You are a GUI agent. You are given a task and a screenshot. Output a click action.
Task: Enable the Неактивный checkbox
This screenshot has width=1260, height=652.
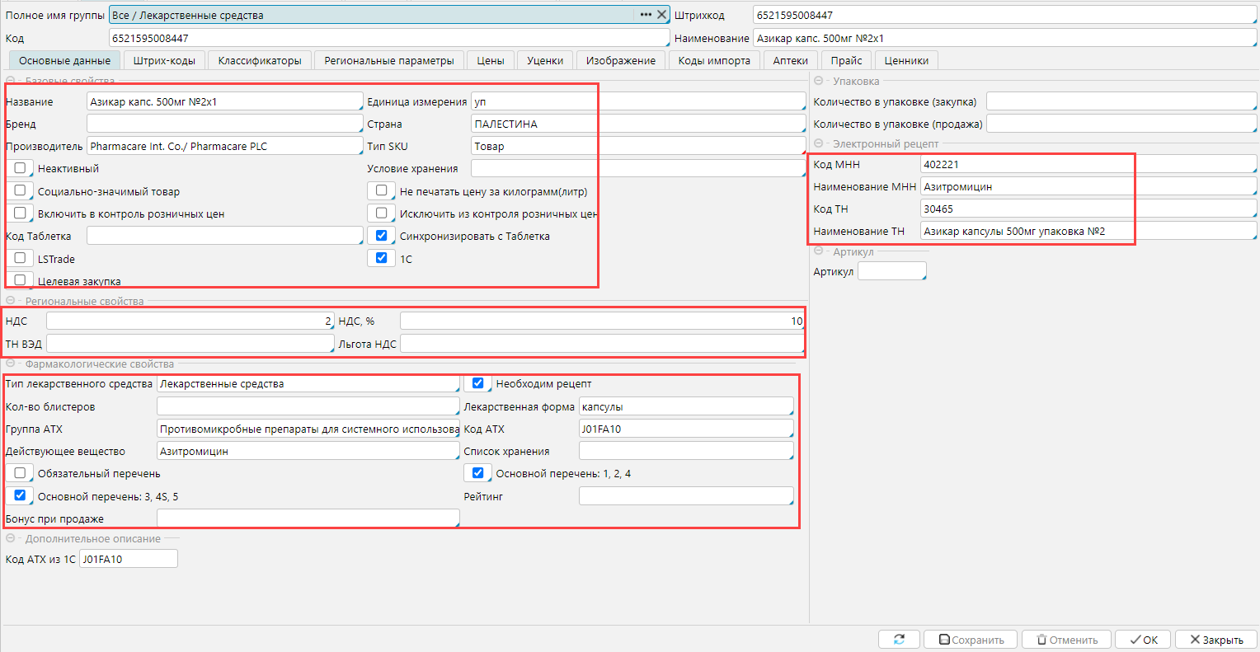point(20,168)
